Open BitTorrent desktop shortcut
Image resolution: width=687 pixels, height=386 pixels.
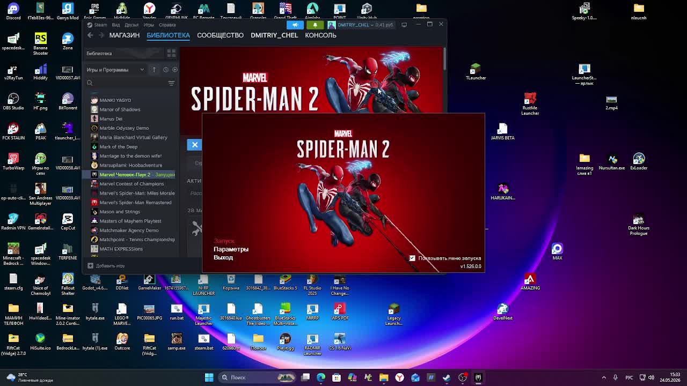click(68, 101)
